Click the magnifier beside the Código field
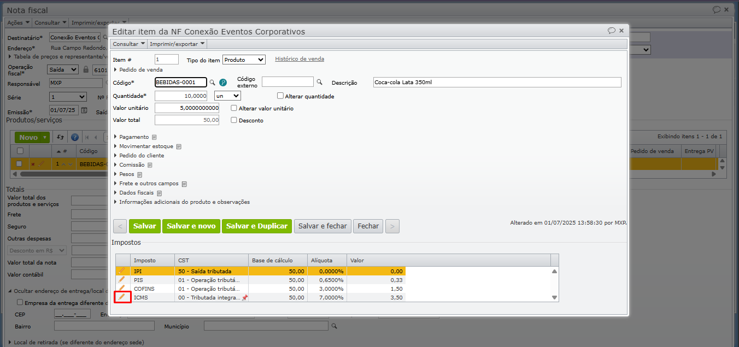 click(x=213, y=83)
